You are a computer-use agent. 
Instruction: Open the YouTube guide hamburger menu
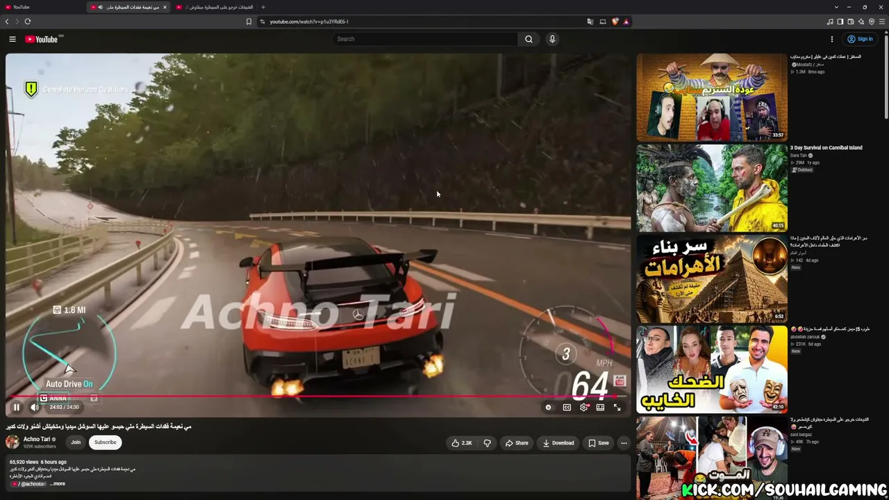pos(13,39)
